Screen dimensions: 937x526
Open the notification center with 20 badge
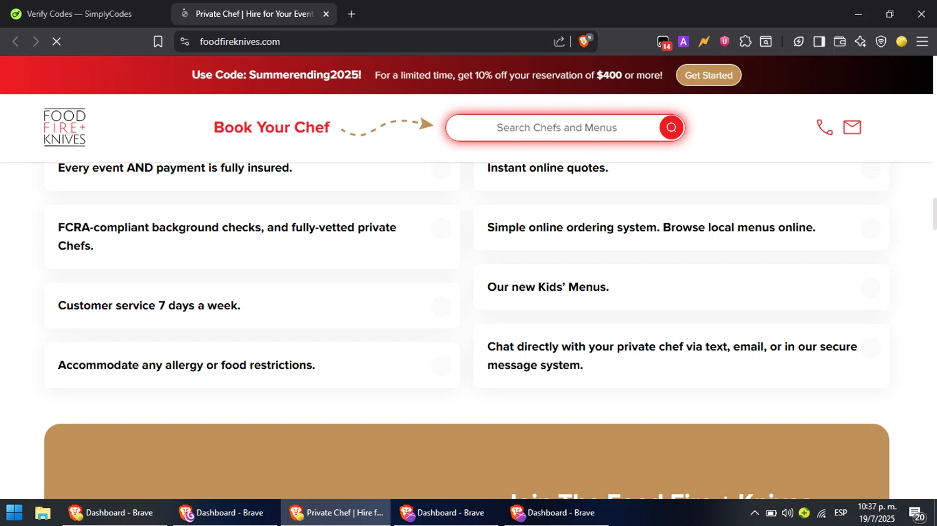click(917, 514)
